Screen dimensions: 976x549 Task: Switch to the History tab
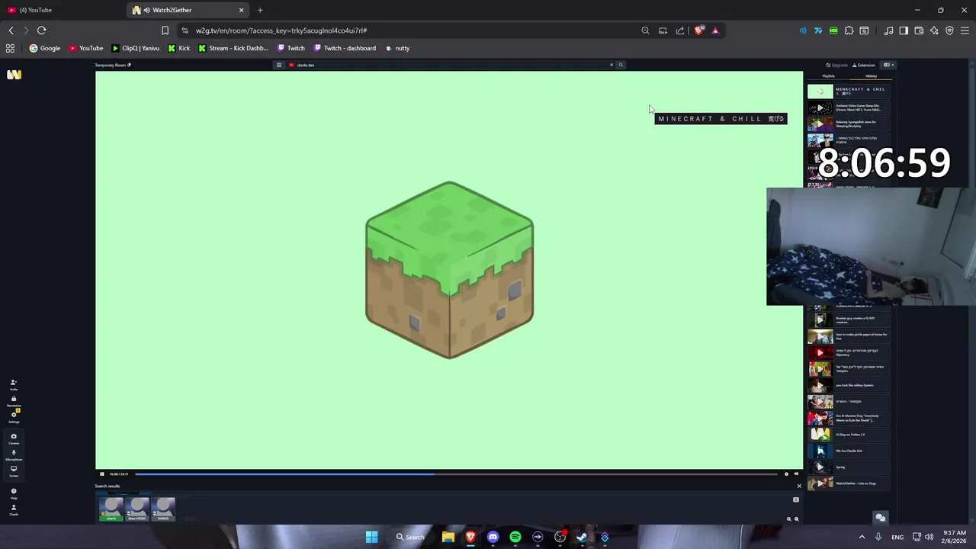tap(871, 76)
